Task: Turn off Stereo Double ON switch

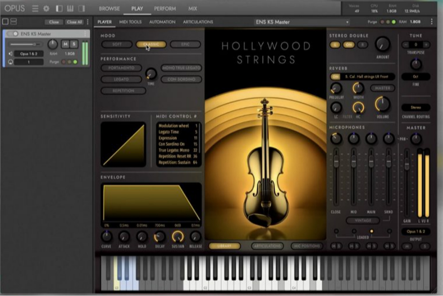Action: click(349, 45)
